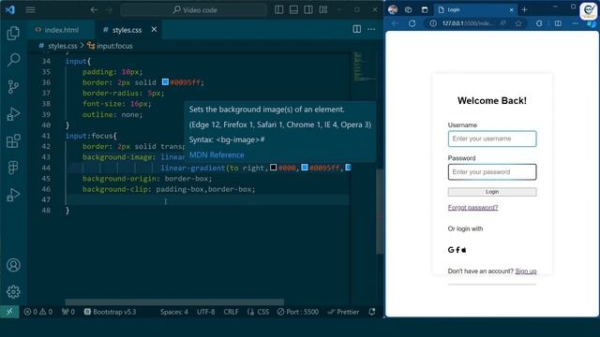The image size is (600, 337).
Task: Open the VS Code hamburger menu
Action: click(30, 10)
